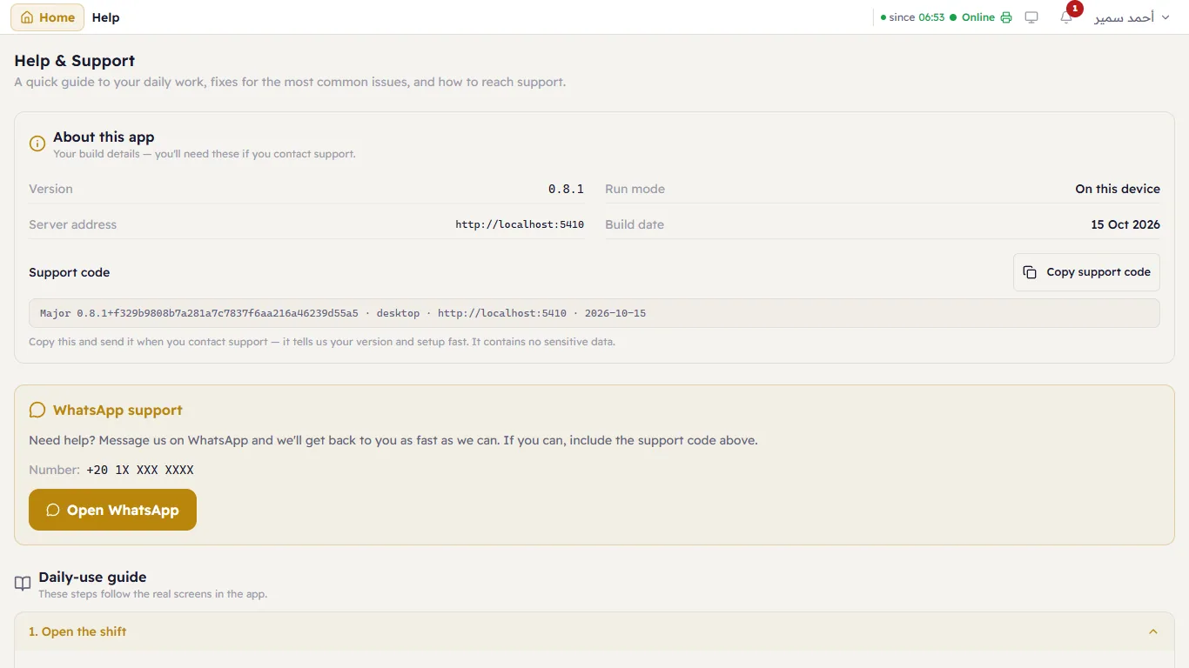
Task: Open the أحمد سمير user menu
Action: pyautogui.click(x=1132, y=17)
